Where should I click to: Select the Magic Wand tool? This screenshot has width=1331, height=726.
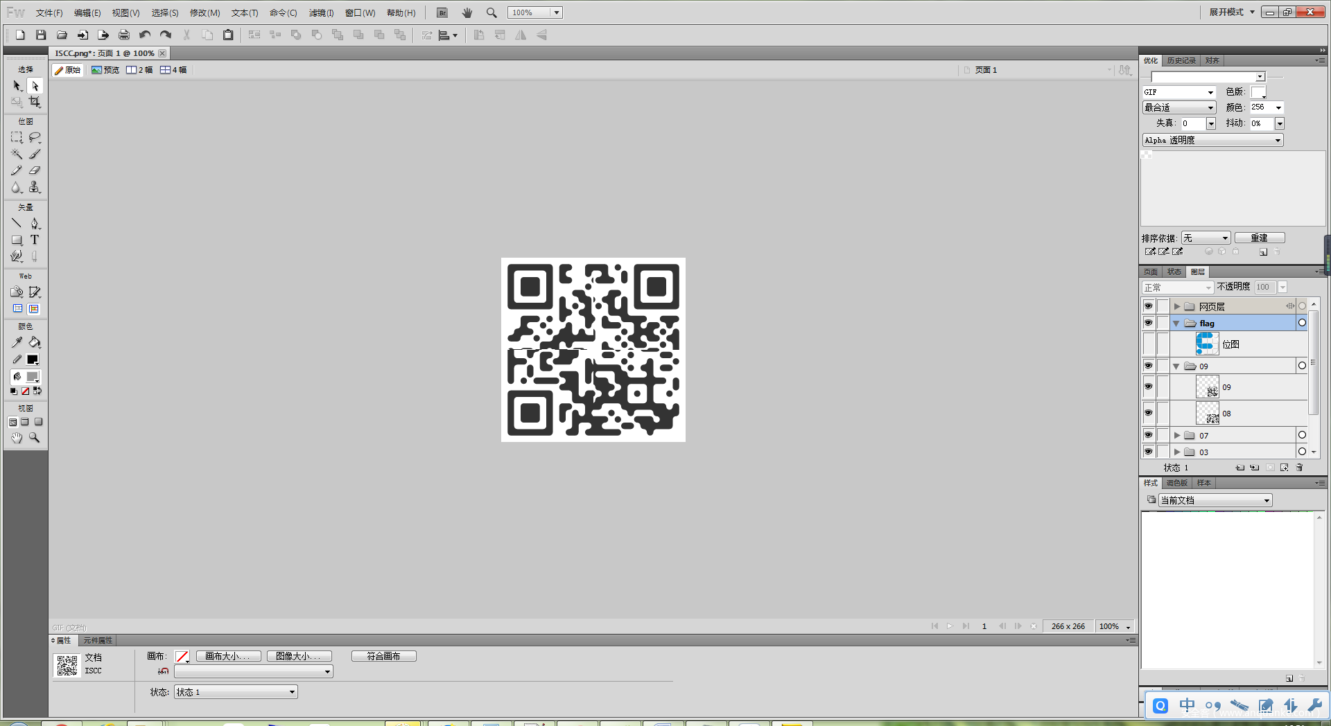point(17,154)
